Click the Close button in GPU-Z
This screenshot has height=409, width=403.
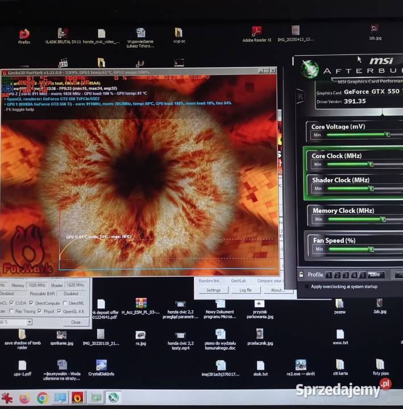click(76, 322)
